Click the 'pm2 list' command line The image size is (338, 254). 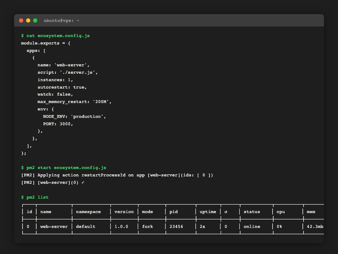[x=35, y=198]
